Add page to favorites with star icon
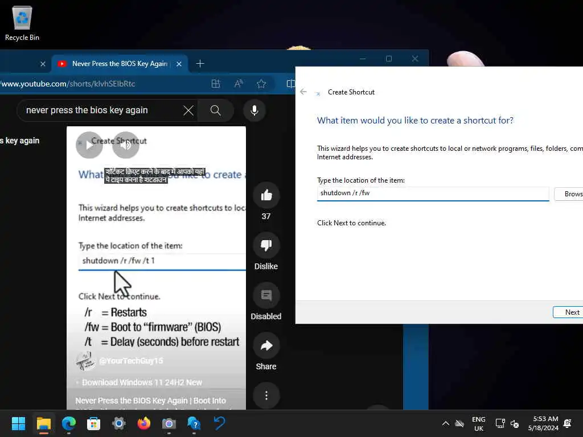The height and width of the screenshot is (437, 583). point(261,84)
